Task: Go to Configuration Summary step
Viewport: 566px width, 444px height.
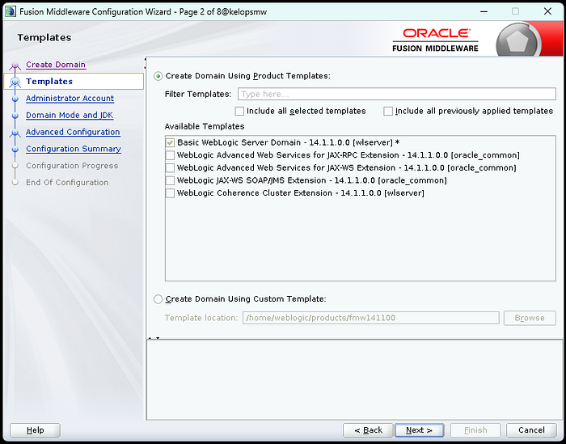Action: tap(74, 149)
